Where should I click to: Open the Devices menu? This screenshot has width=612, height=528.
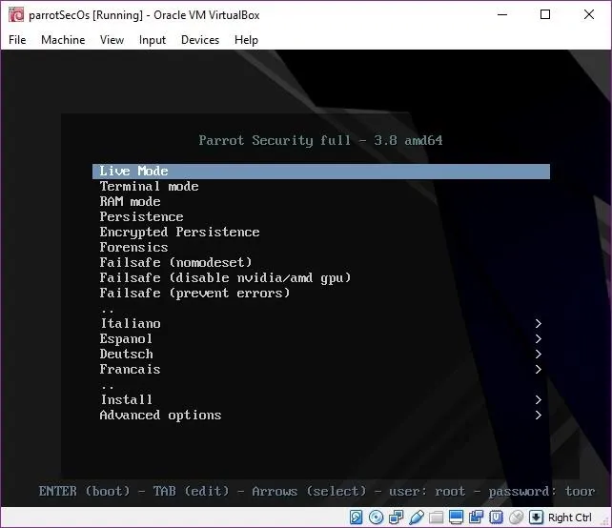point(200,40)
